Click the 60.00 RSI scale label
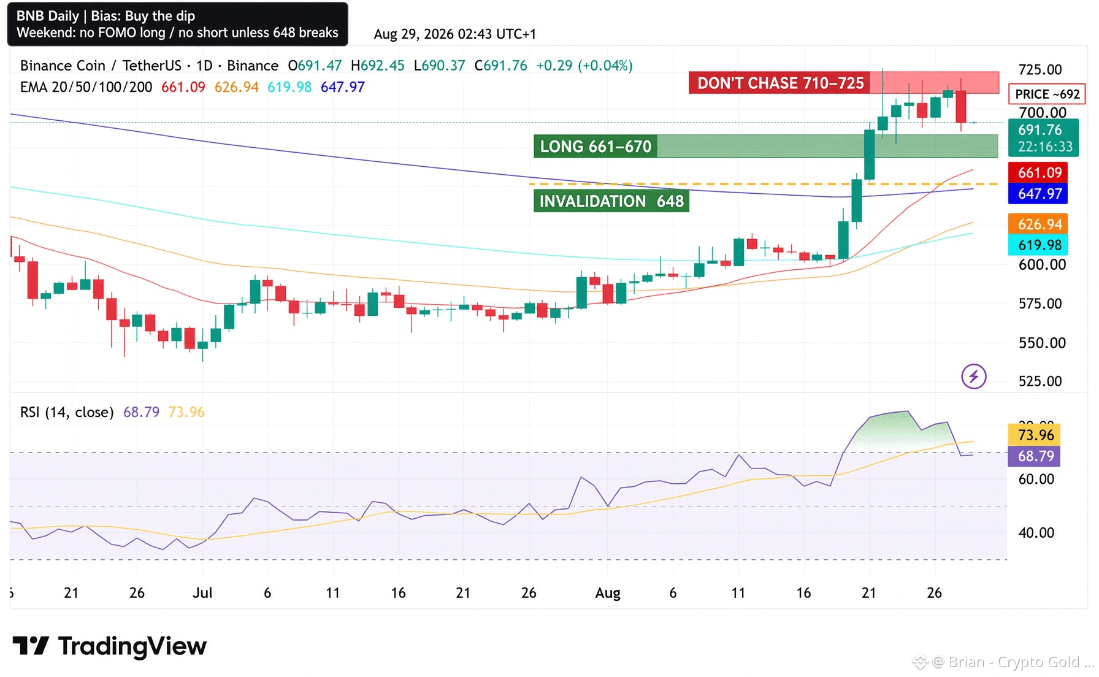This screenshot has width=1099, height=677. [1036, 479]
